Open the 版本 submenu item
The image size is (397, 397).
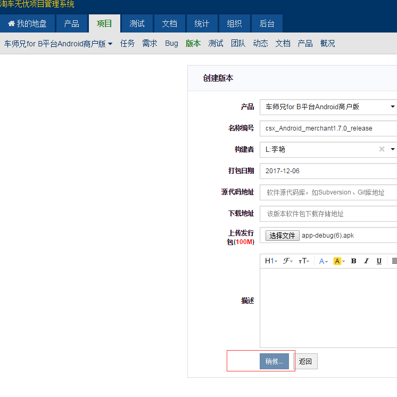(193, 43)
